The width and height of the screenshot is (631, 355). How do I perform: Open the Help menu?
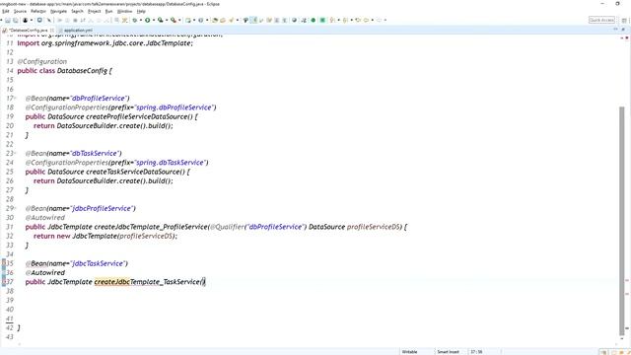[x=141, y=11]
